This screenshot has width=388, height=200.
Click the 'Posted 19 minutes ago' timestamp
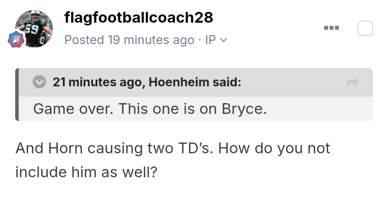(129, 40)
